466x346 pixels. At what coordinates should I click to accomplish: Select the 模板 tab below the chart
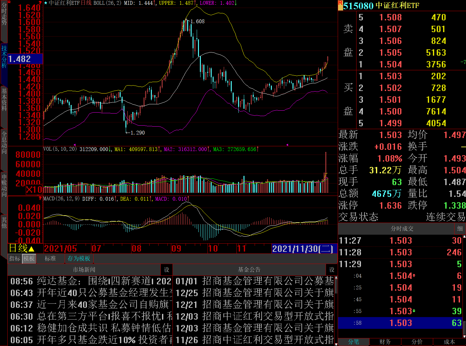tap(29, 259)
